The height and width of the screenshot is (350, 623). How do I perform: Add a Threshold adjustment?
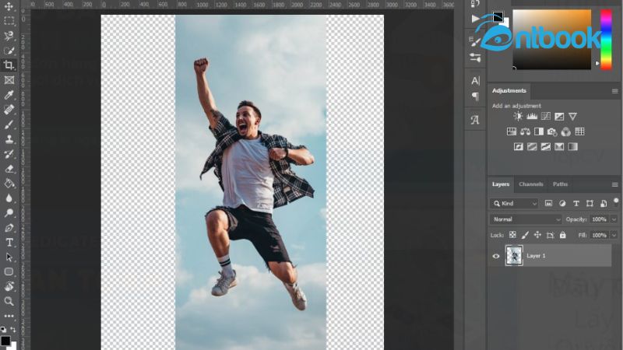[546, 147]
